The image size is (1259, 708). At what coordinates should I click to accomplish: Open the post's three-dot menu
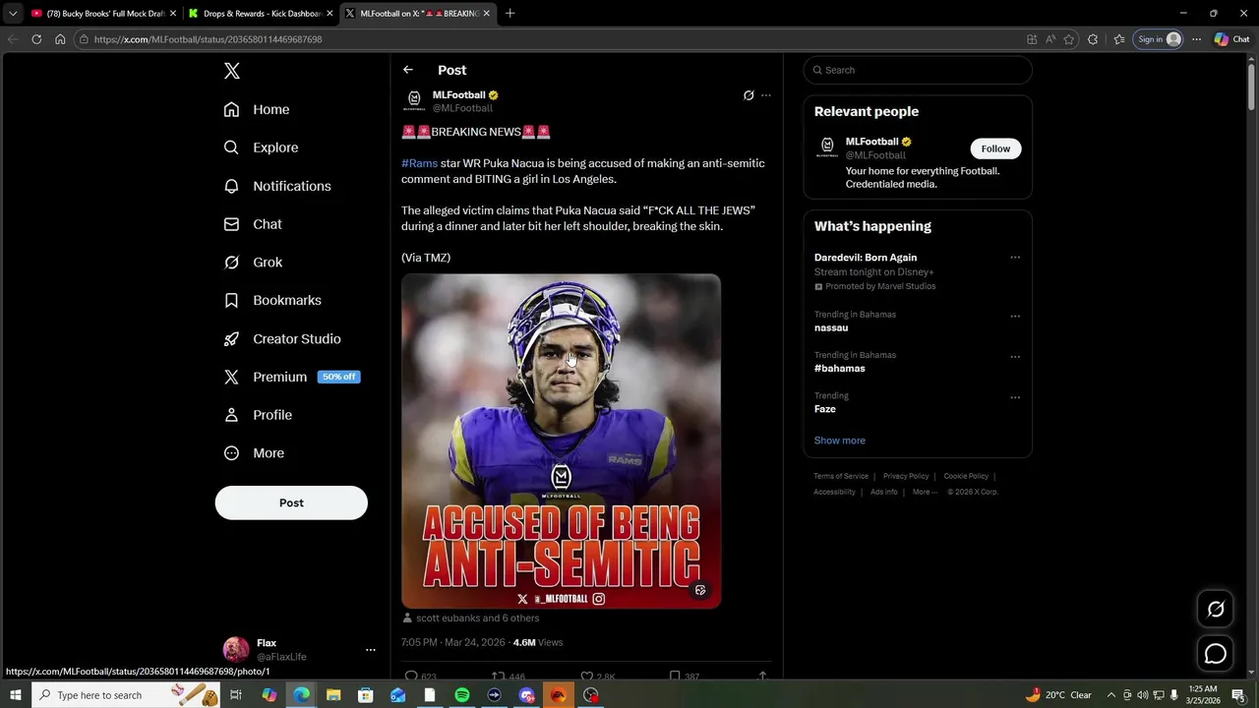point(766,95)
